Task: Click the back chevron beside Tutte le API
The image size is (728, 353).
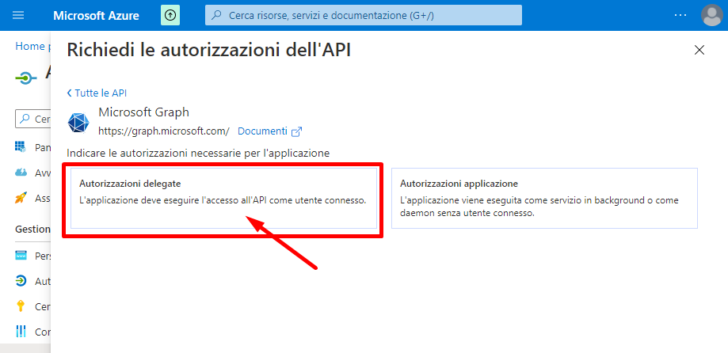Action: pos(70,93)
